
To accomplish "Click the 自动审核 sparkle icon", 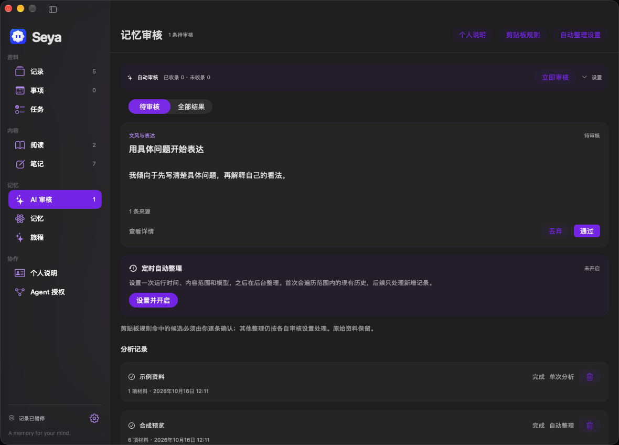I will point(130,77).
